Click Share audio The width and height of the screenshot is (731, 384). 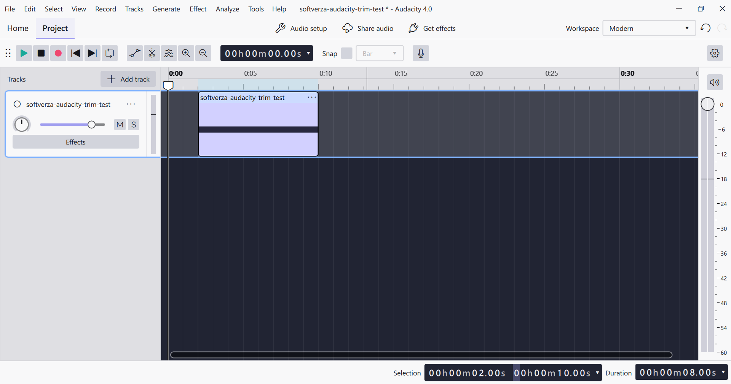coord(368,28)
